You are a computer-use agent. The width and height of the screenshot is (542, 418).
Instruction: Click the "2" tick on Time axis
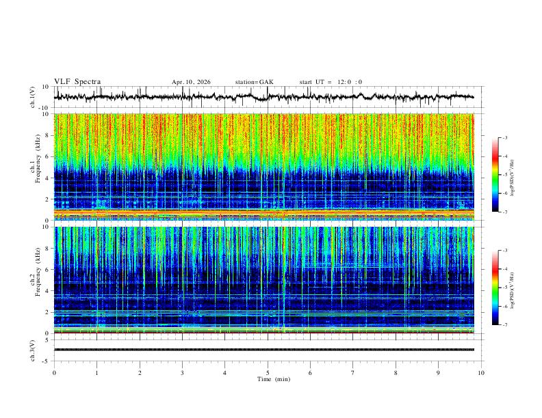click(x=140, y=373)
